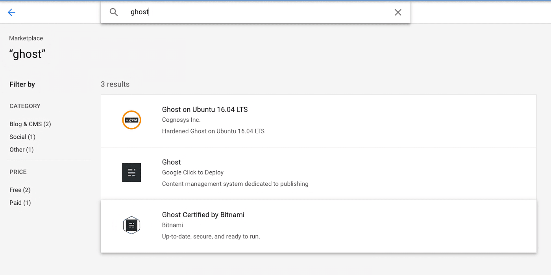Filter by Paid (1) price

point(20,203)
